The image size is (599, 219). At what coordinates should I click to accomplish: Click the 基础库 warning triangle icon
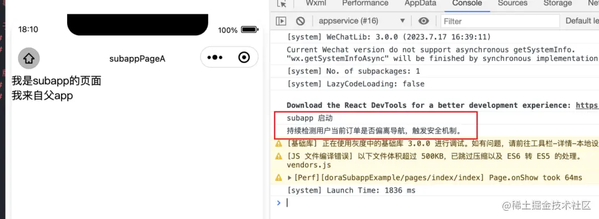coord(279,144)
